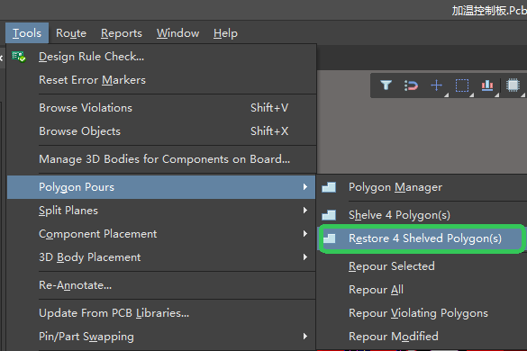Click the plus crosshair toolbar icon
The height and width of the screenshot is (351, 527).
436,85
